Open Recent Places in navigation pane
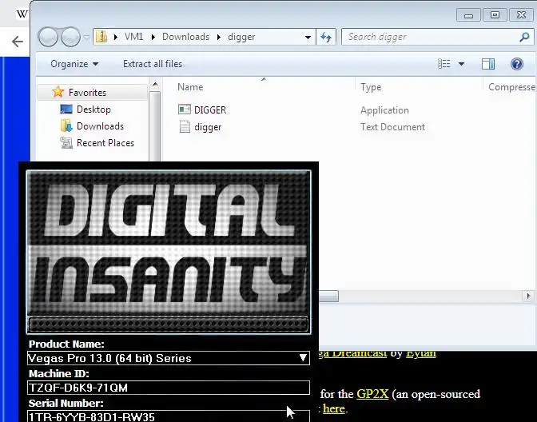Viewport: 537px width, 422px height. pos(105,143)
